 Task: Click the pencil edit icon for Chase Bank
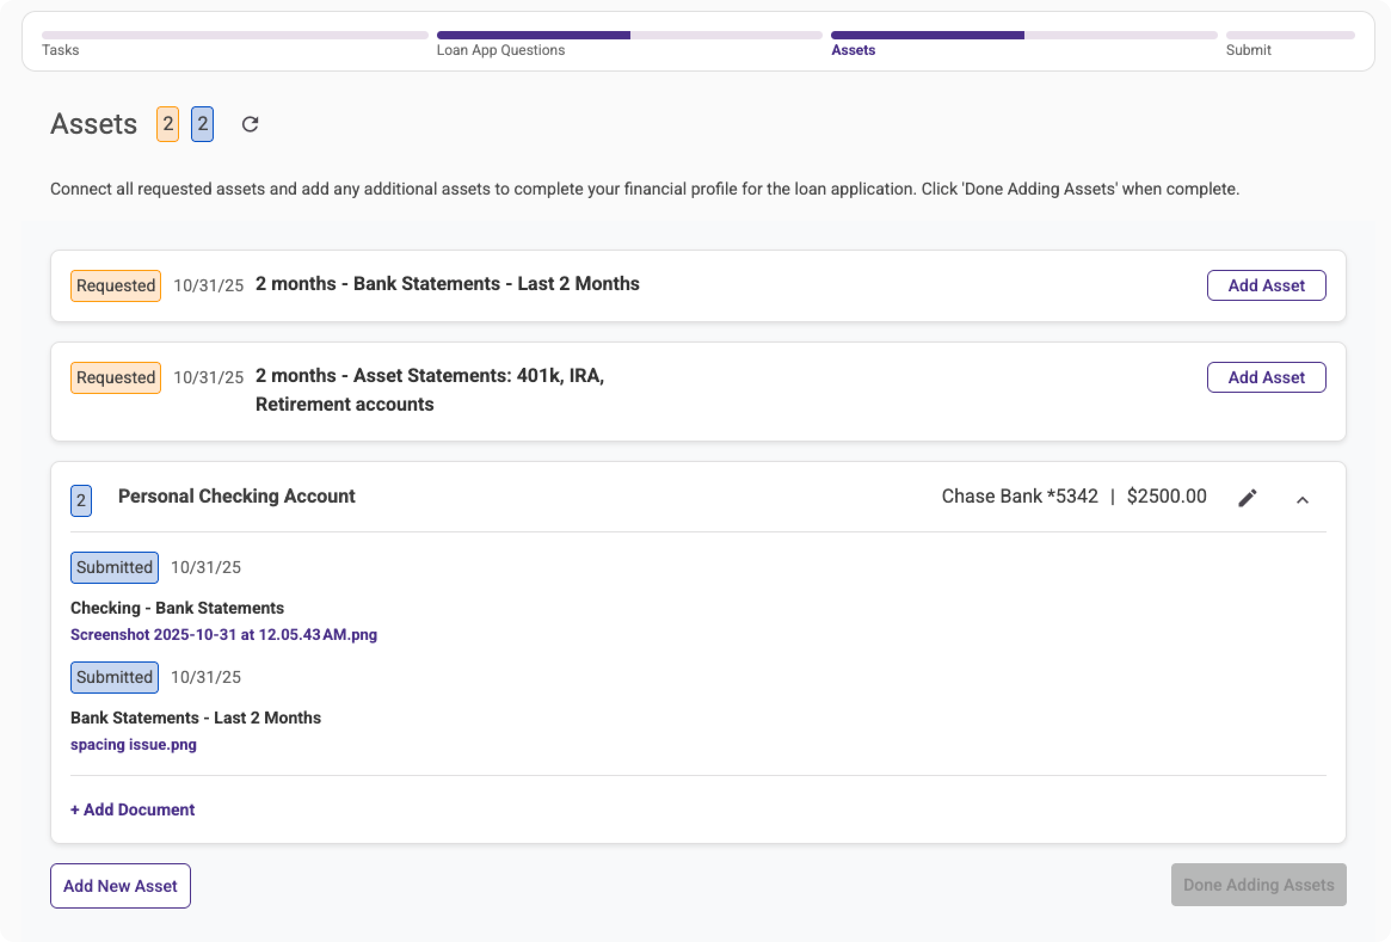tap(1247, 498)
